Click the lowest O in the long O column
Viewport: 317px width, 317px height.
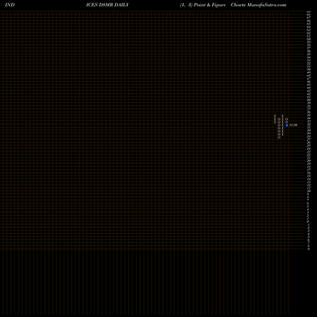pyautogui.click(x=279, y=138)
